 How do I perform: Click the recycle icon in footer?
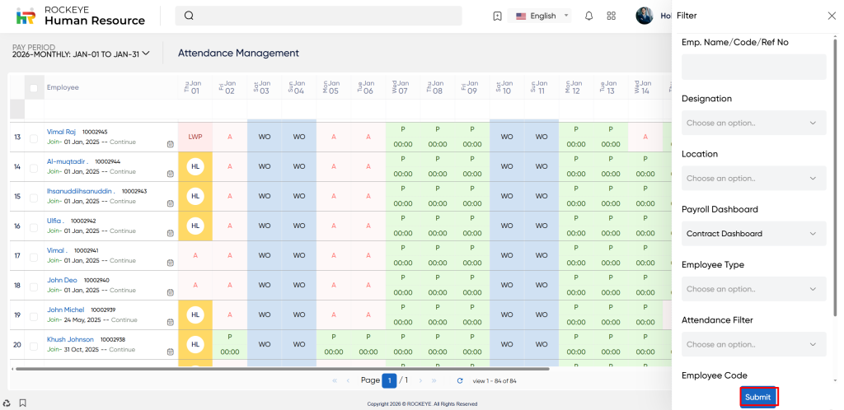tap(7, 403)
